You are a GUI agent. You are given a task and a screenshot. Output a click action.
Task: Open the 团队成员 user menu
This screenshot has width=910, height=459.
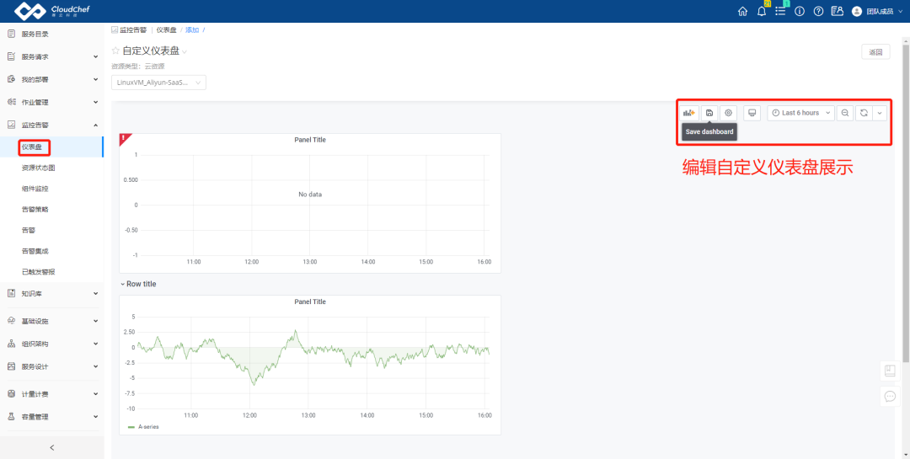click(879, 11)
